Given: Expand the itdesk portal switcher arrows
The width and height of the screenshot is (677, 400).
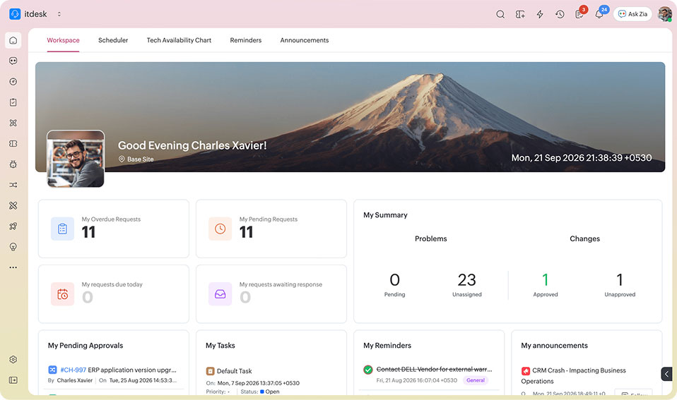Looking at the screenshot, I should (59, 14).
